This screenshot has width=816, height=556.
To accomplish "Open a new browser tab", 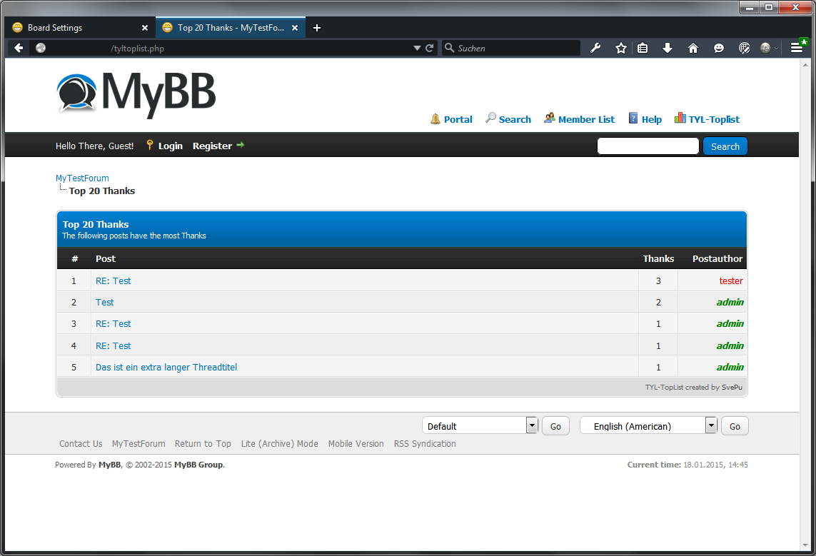I will coord(317,28).
